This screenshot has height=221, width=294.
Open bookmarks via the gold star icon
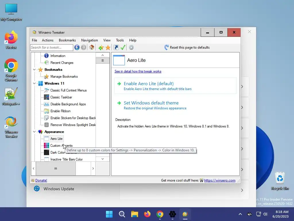(108, 47)
